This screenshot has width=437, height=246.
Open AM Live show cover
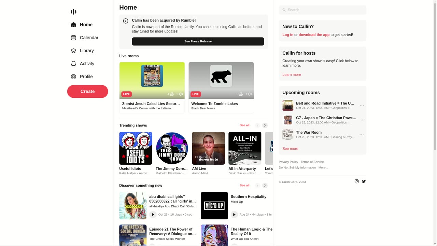(x=209, y=148)
